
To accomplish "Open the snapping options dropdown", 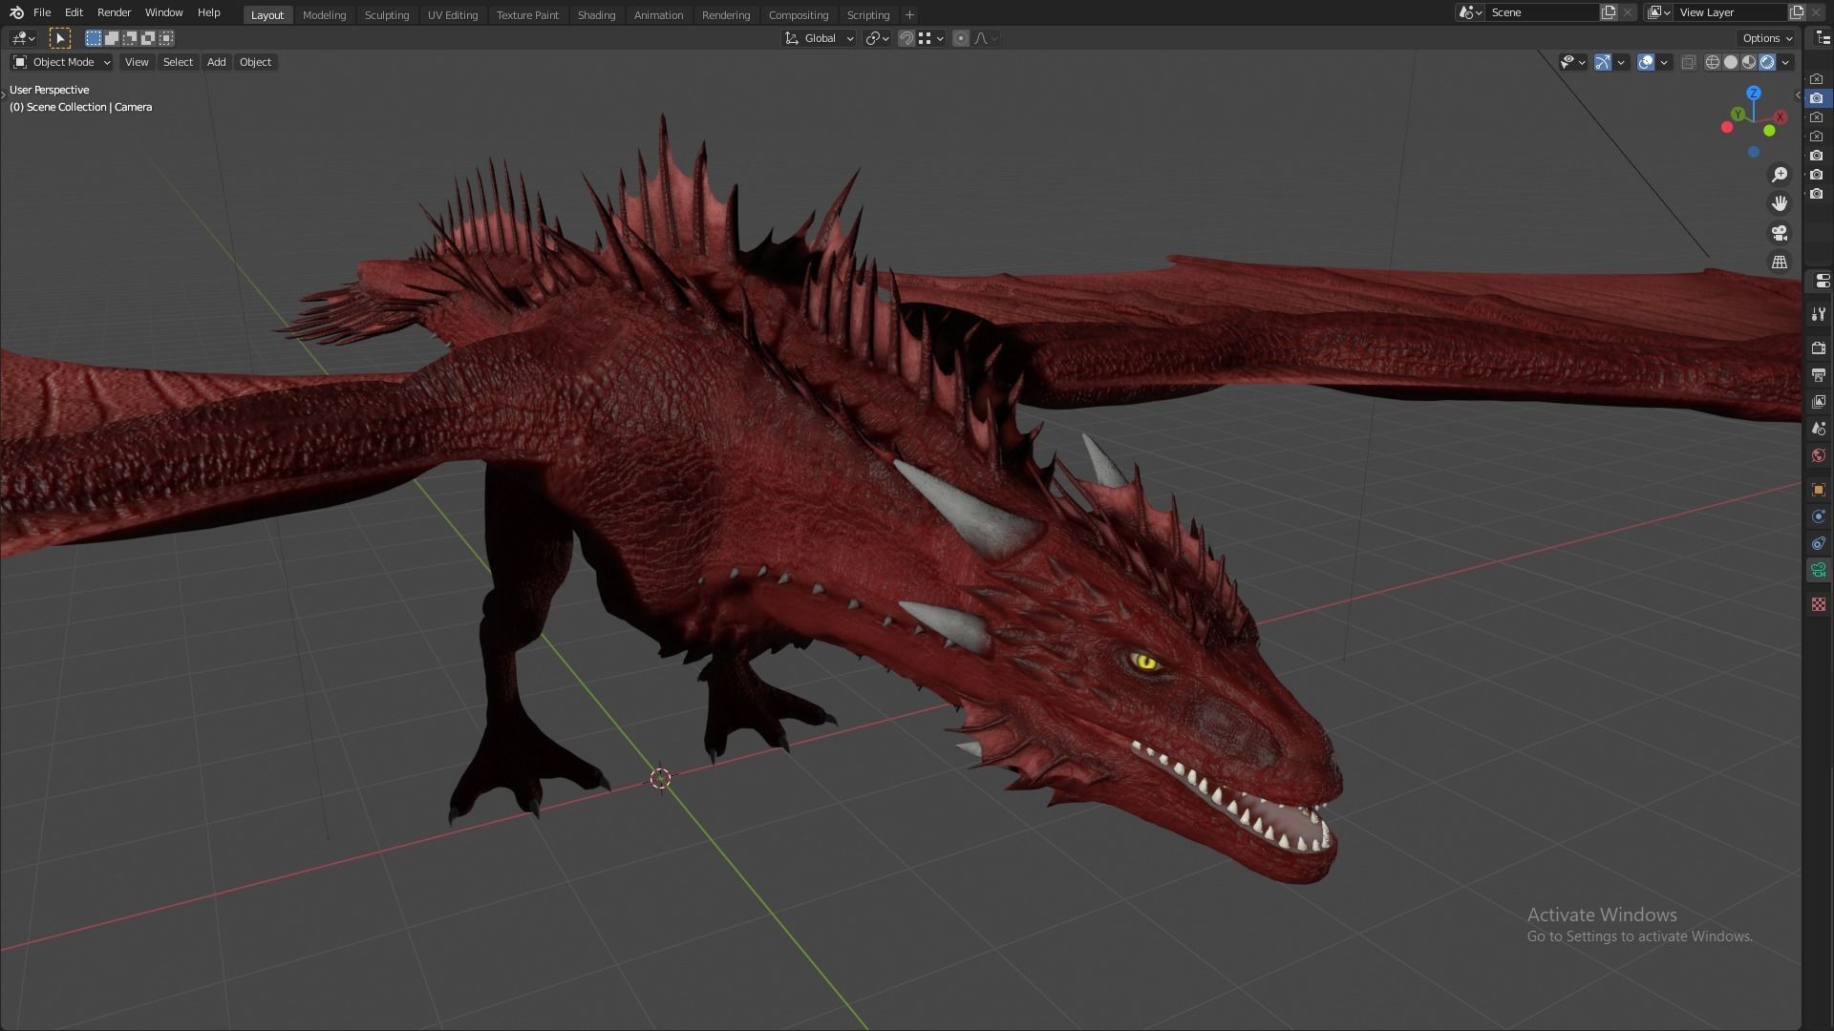I will (x=931, y=38).
